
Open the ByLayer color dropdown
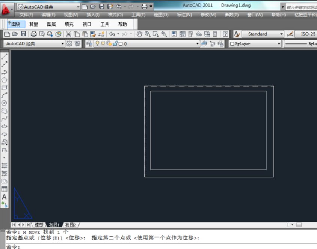(x=279, y=44)
